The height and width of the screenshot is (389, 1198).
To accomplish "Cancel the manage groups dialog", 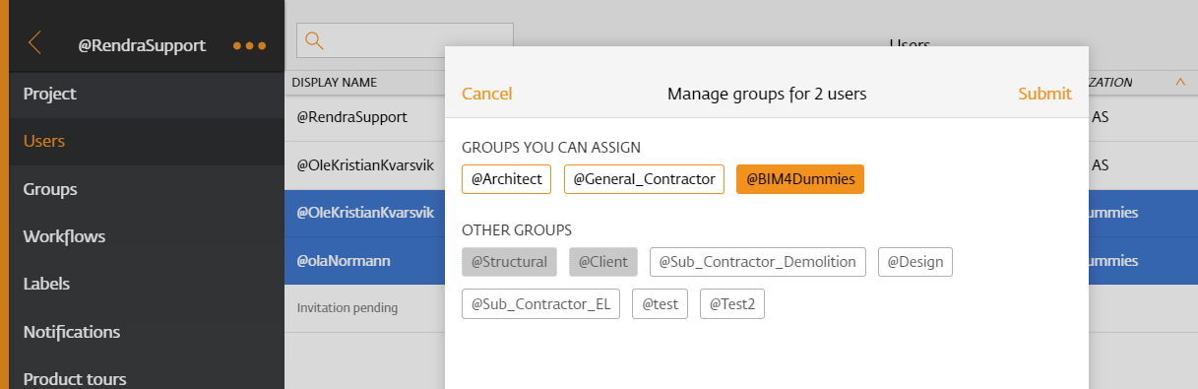I will (486, 94).
